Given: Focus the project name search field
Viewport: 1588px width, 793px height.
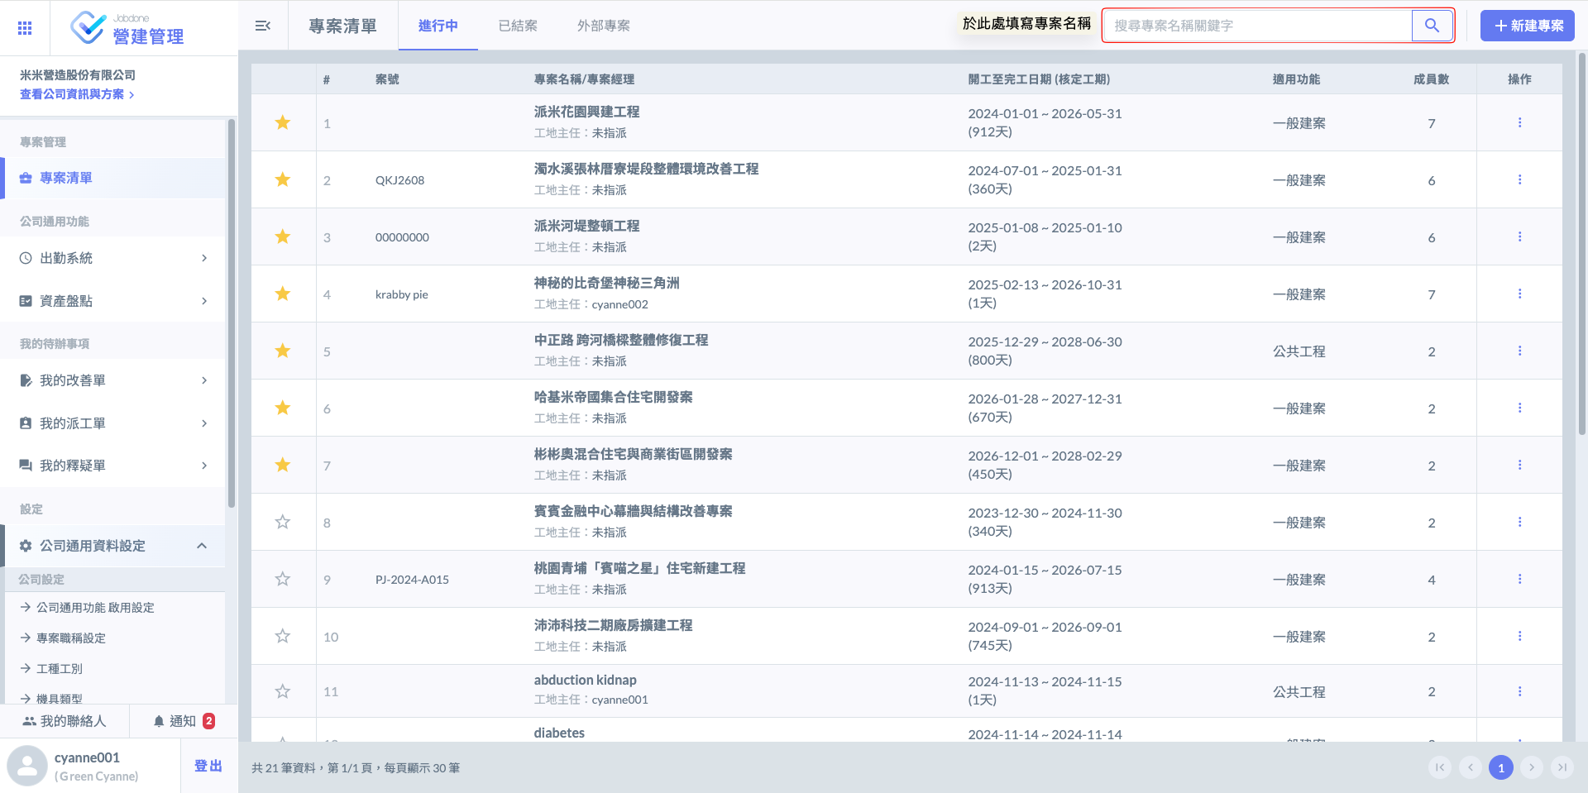Looking at the screenshot, I should pos(1257,26).
